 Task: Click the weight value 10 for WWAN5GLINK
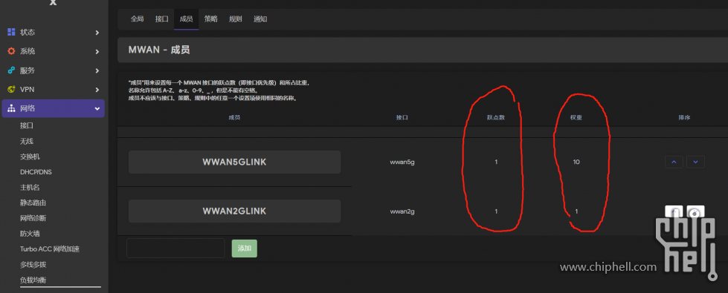576,162
